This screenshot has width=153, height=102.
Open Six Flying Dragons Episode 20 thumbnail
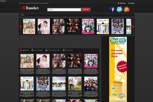tap(75, 61)
